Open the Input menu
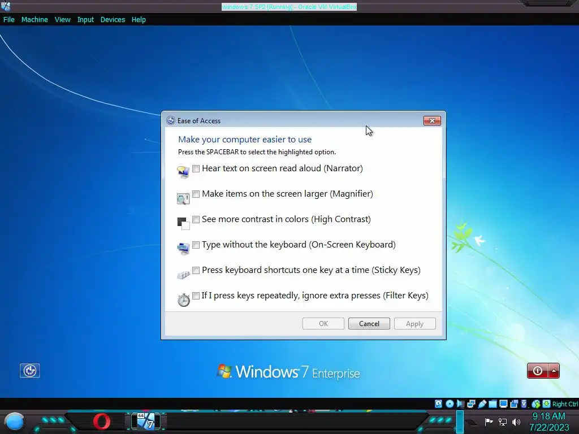The image size is (579, 434). click(85, 20)
